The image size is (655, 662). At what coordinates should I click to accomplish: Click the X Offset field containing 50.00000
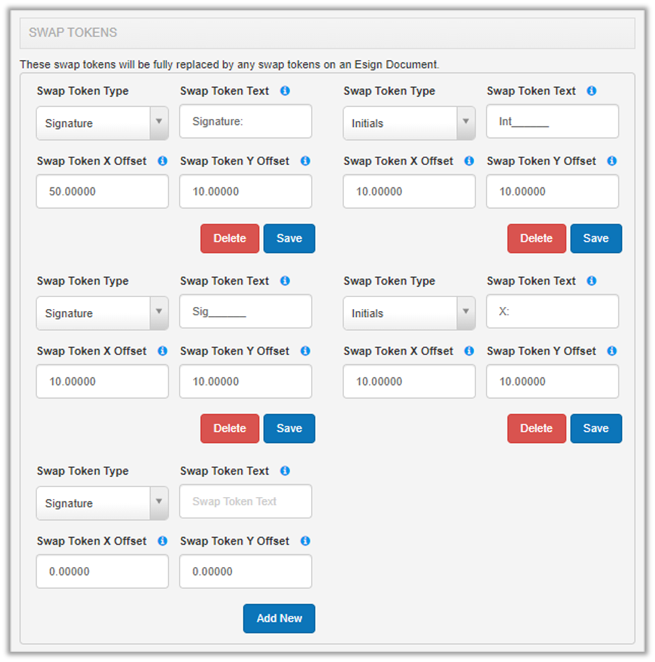[x=102, y=192]
